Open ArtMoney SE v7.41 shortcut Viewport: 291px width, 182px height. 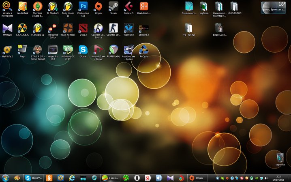click(68, 53)
